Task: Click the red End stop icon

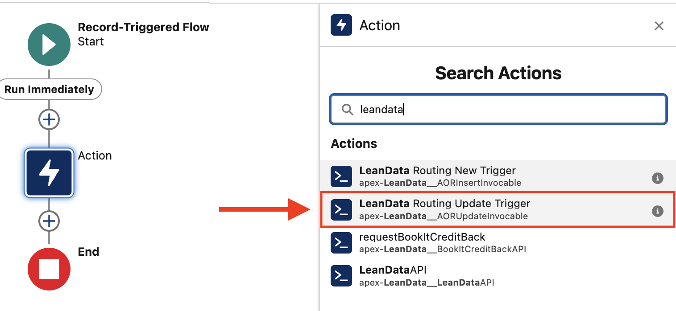Action: (49, 269)
